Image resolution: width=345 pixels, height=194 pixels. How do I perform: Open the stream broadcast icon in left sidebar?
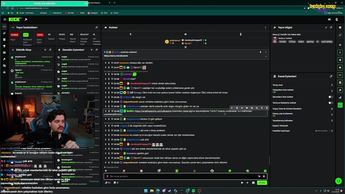pyautogui.click(x=4, y=27)
